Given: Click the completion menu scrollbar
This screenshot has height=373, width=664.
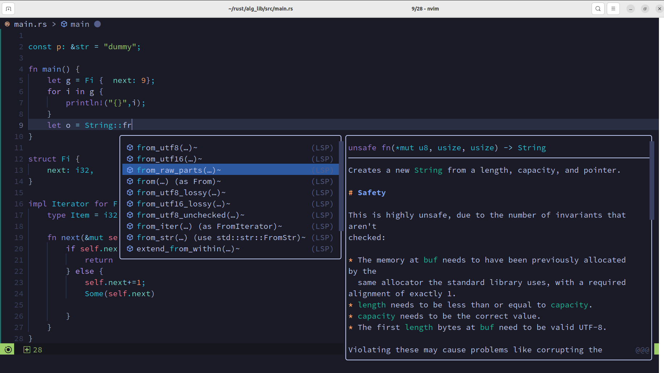Looking at the screenshot, I should coord(341,186).
